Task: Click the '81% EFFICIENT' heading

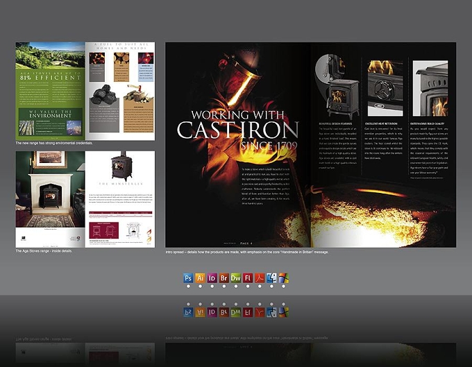Action: point(51,78)
